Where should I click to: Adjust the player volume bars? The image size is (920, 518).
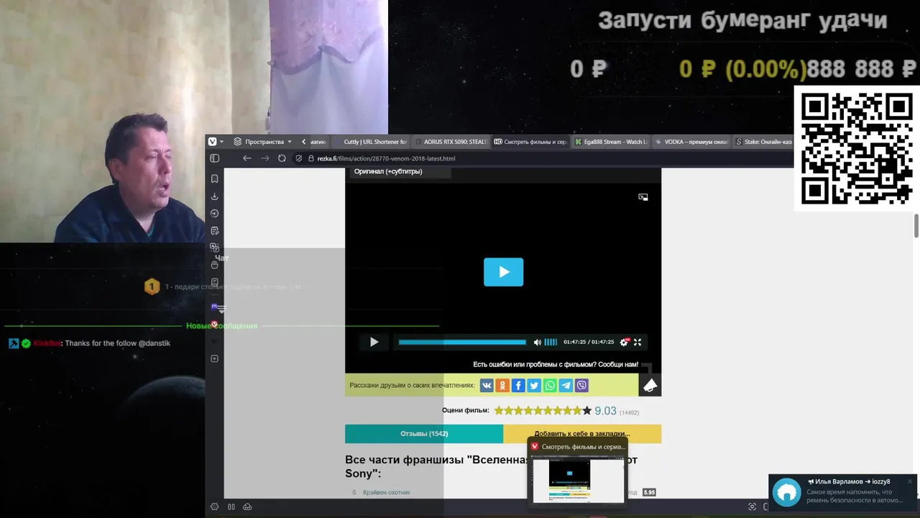(x=551, y=342)
